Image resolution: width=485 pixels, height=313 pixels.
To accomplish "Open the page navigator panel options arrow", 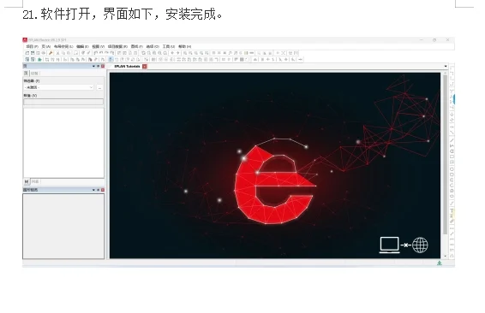I will [93, 67].
